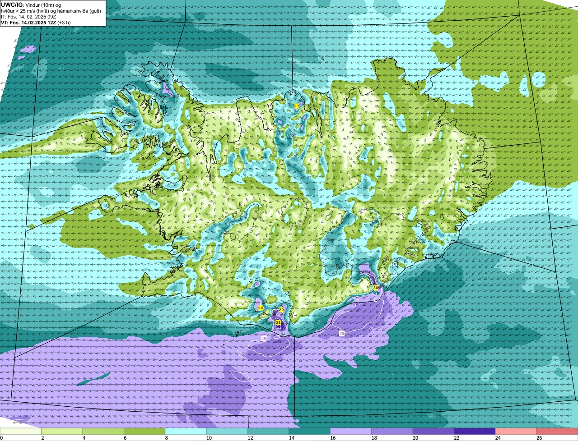Click the title text 'UWC/IG: Vindur (10m) og'
The width and height of the screenshot is (578, 441).
pos(31,5)
